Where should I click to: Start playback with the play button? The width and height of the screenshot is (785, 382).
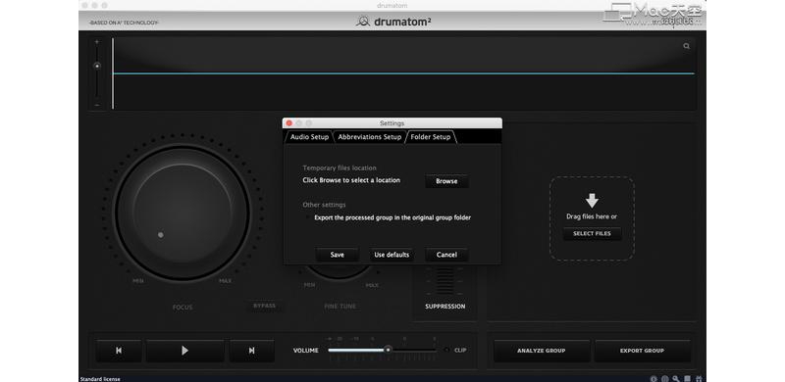coord(184,351)
